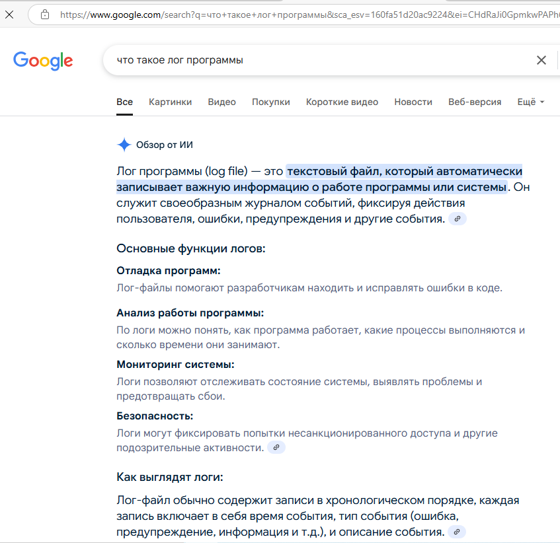The image size is (560, 543).
Task: Click the Безопасность: heading
Action: coord(155,416)
